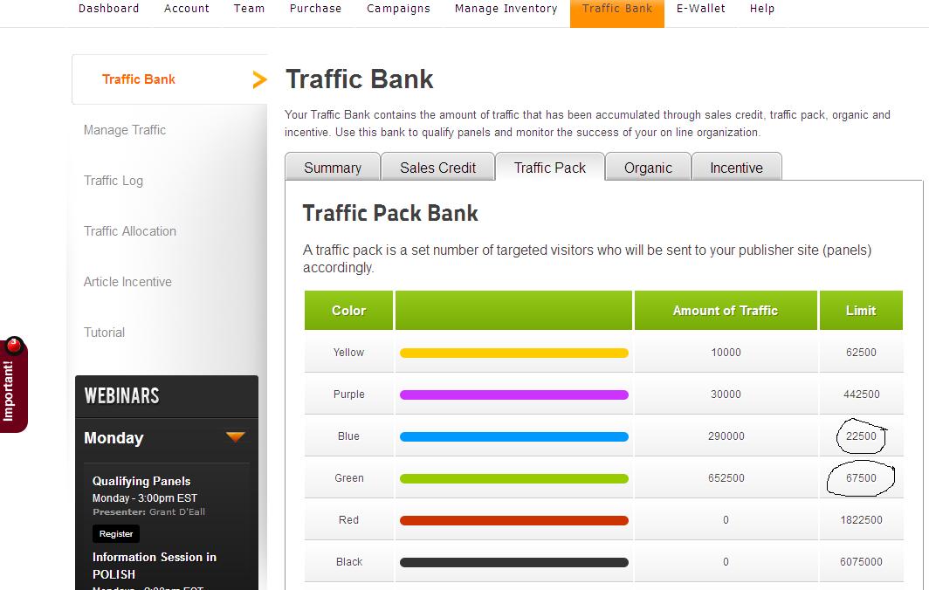Image resolution: width=929 pixels, height=590 pixels.
Task: Open Manage Traffic in the sidebar
Action: click(124, 130)
